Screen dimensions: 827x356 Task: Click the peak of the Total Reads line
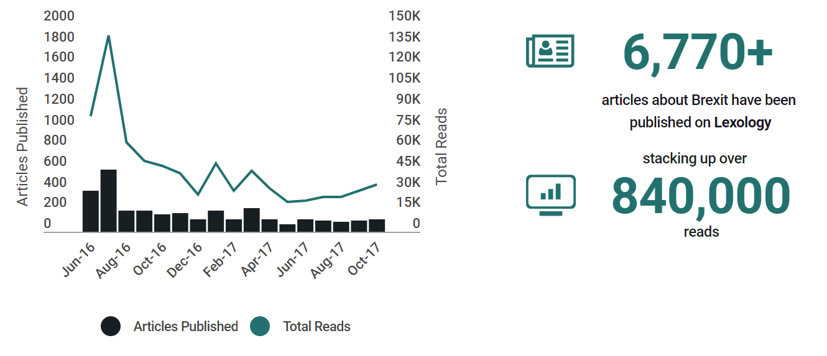point(109,36)
